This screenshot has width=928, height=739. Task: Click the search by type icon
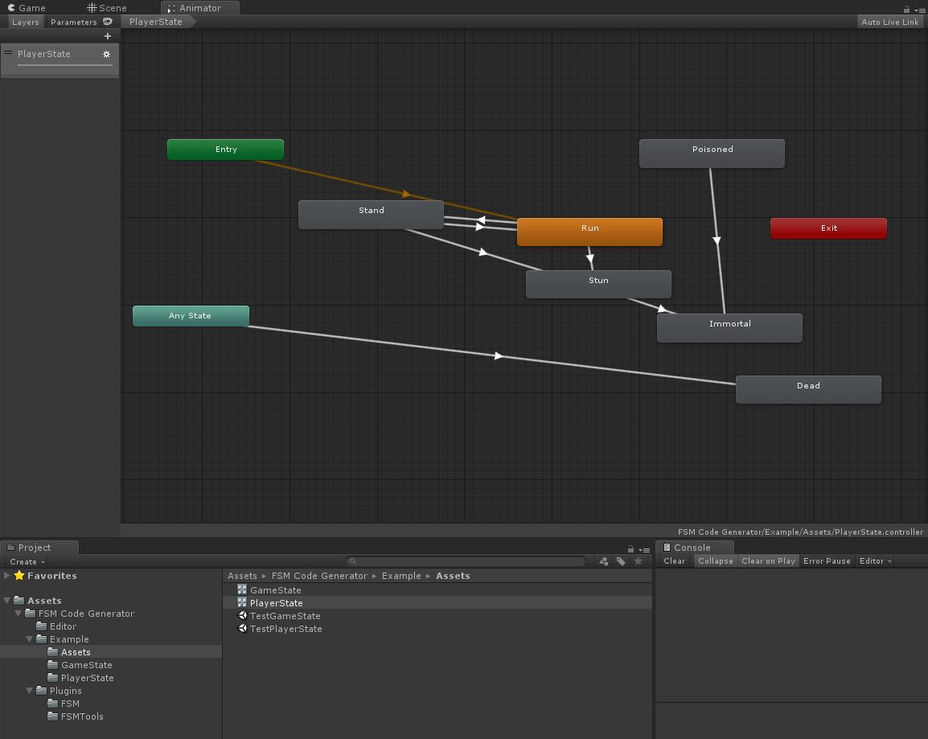click(604, 561)
